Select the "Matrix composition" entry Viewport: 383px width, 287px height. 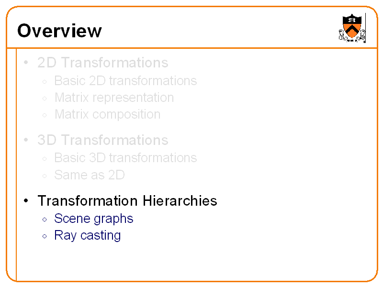pos(107,114)
